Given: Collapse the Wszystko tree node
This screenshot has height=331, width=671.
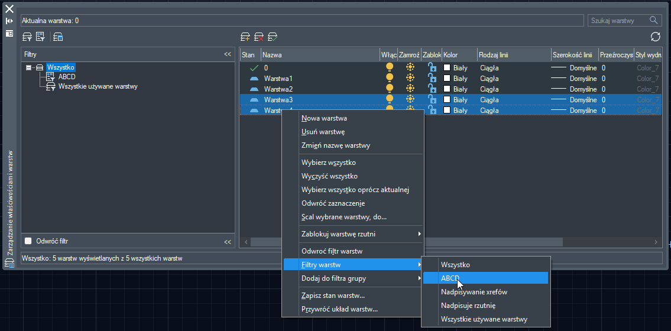Looking at the screenshot, I should coord(28,67).
